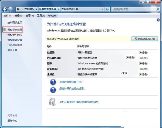Click the control panel icon in address bar
Screen dimensions: 162x128
click(18, 9)
